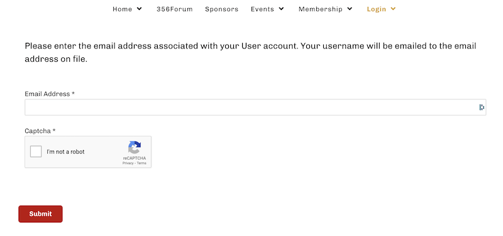Open the Sponsors page
This screenshot has width=503, height=236.
point(222,9)
